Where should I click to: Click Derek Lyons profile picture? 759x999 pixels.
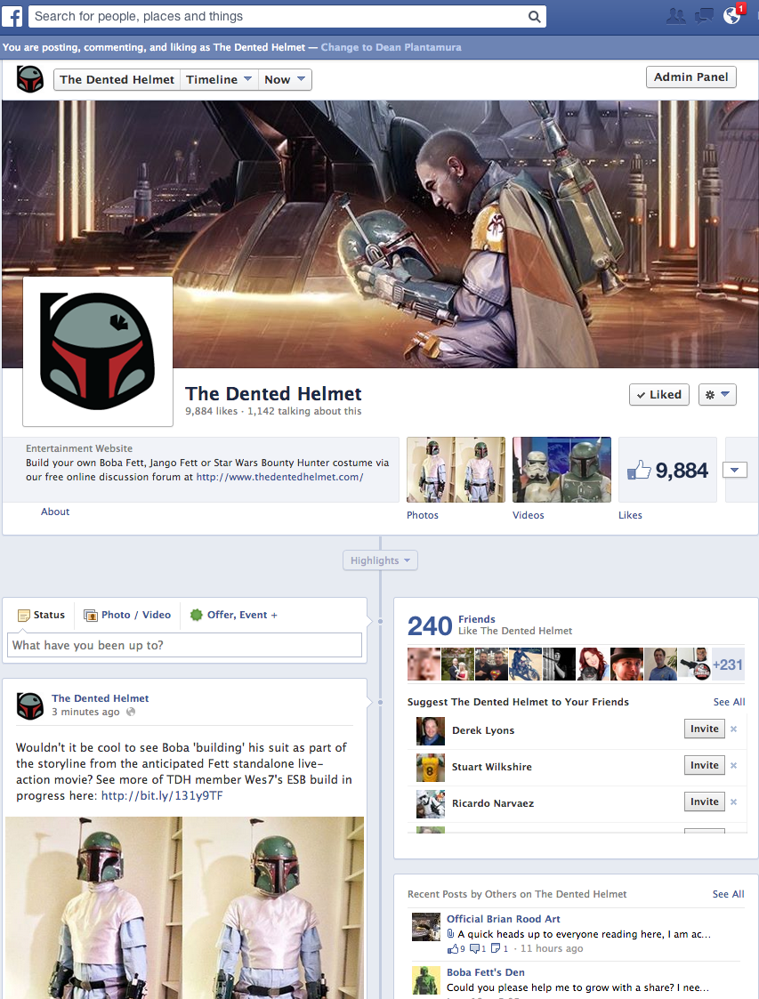[430, 730]
